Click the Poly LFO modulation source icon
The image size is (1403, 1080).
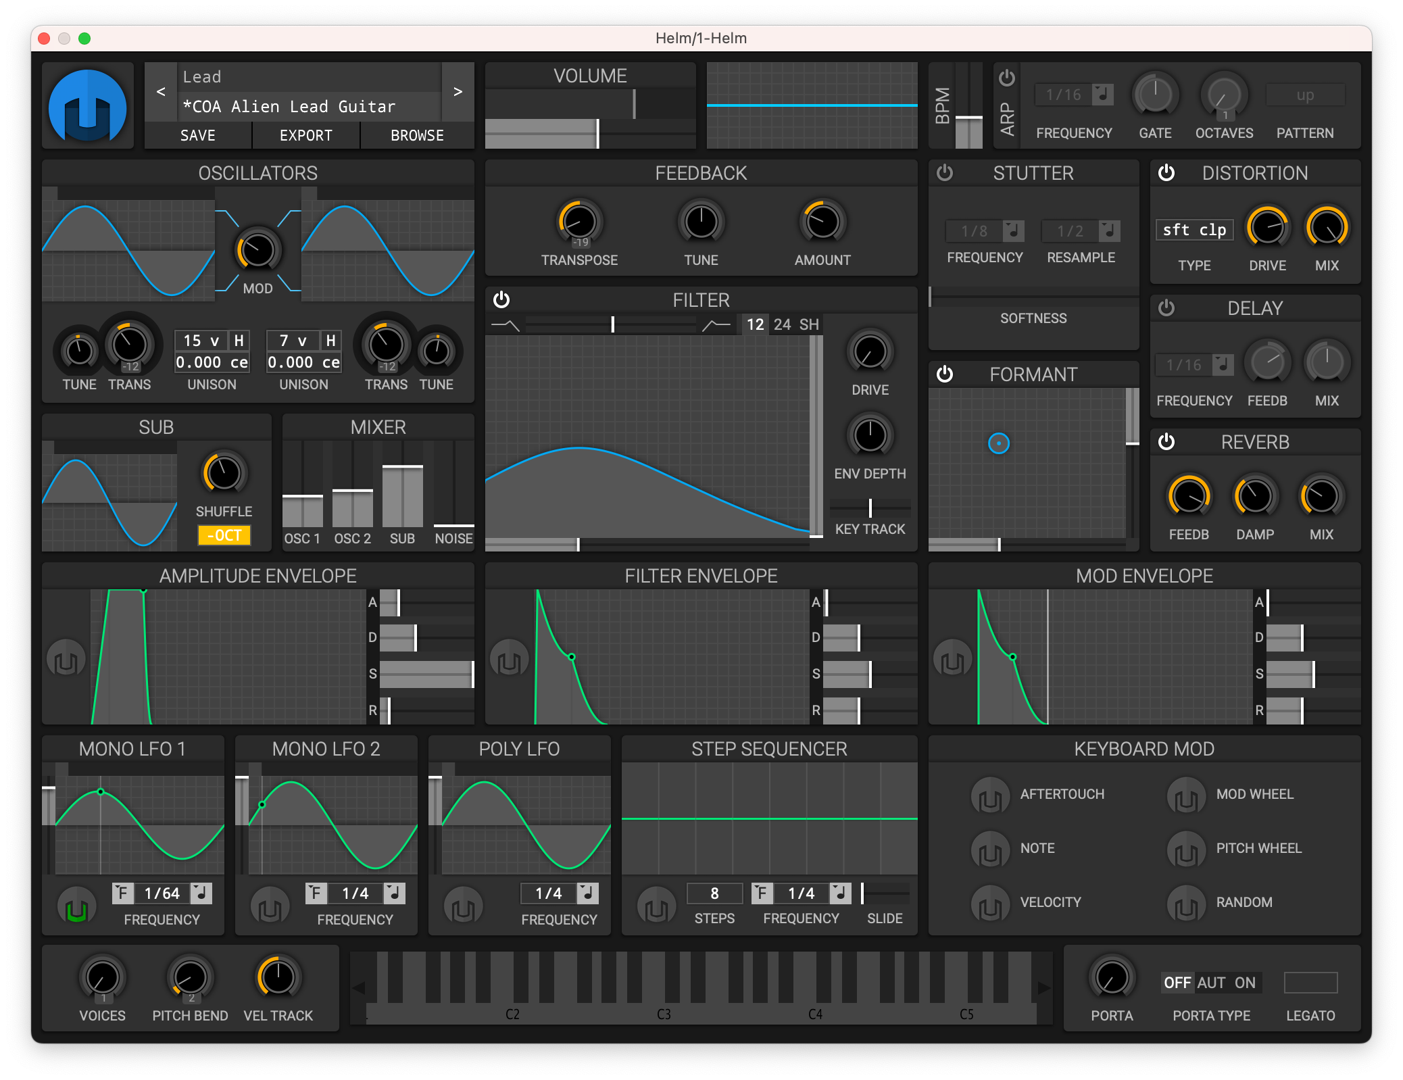point(463,906)
